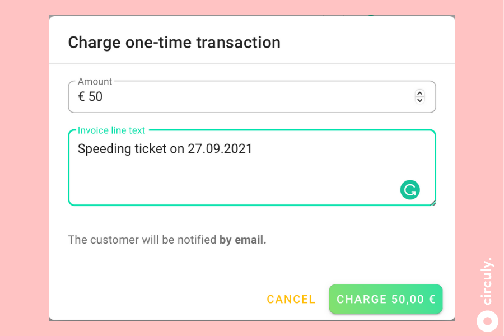Click the amount increment up arrow

click(x=419, y=93)
